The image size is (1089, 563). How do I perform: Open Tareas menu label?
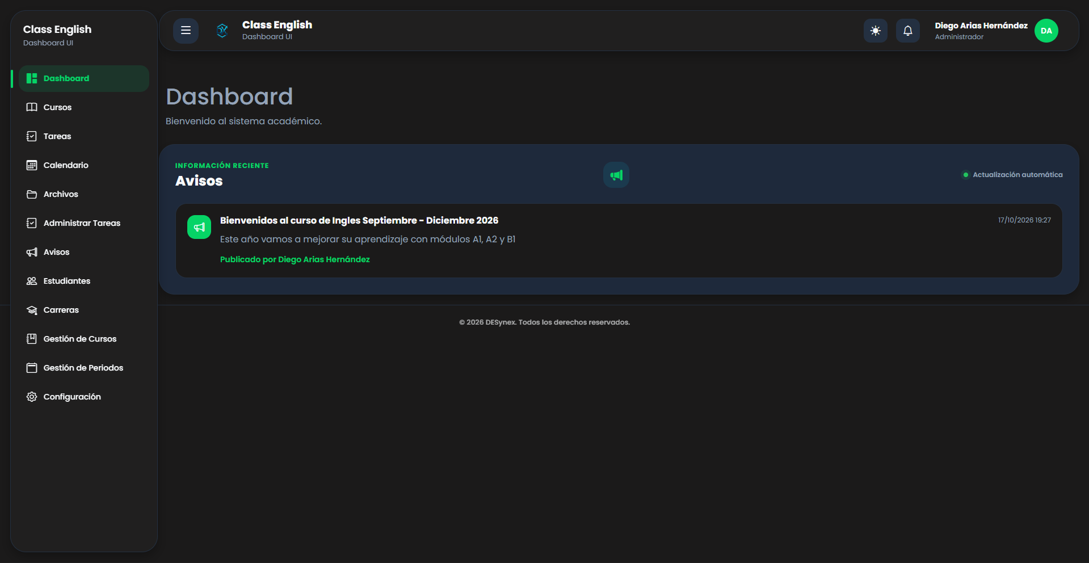[x=57, y=136]
